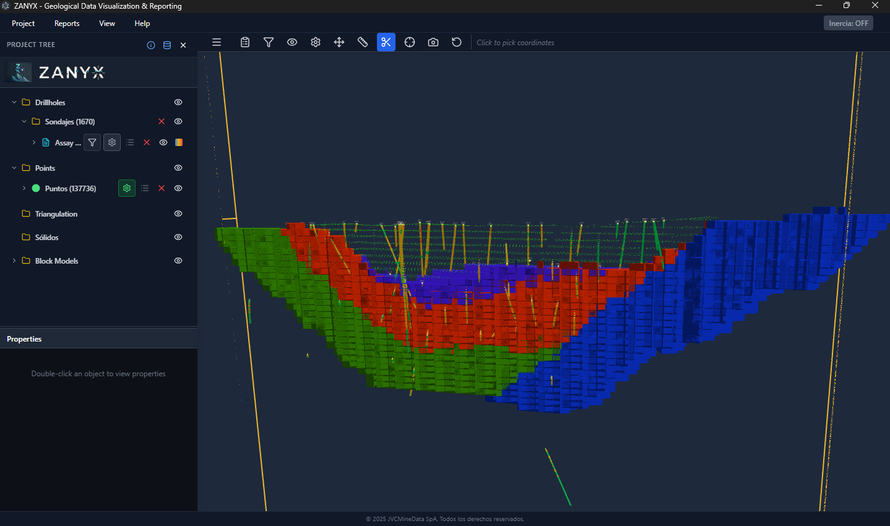Open filter options for Assay item
Image resolution: width=890 pixels, height=526 pixels.
[x=92, y=142]
